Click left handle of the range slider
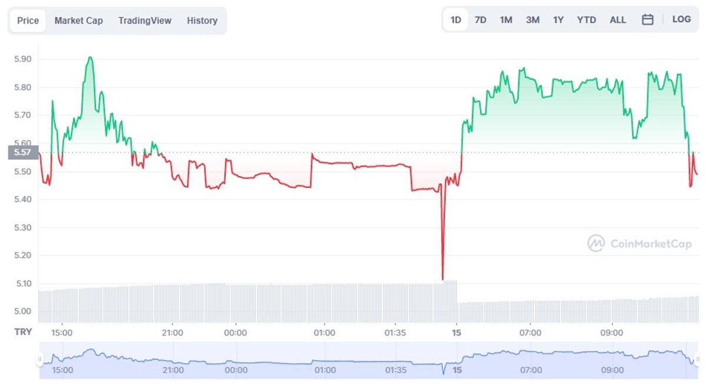Image resolution: width=706 pixels, height=385 pixels. 40,359
